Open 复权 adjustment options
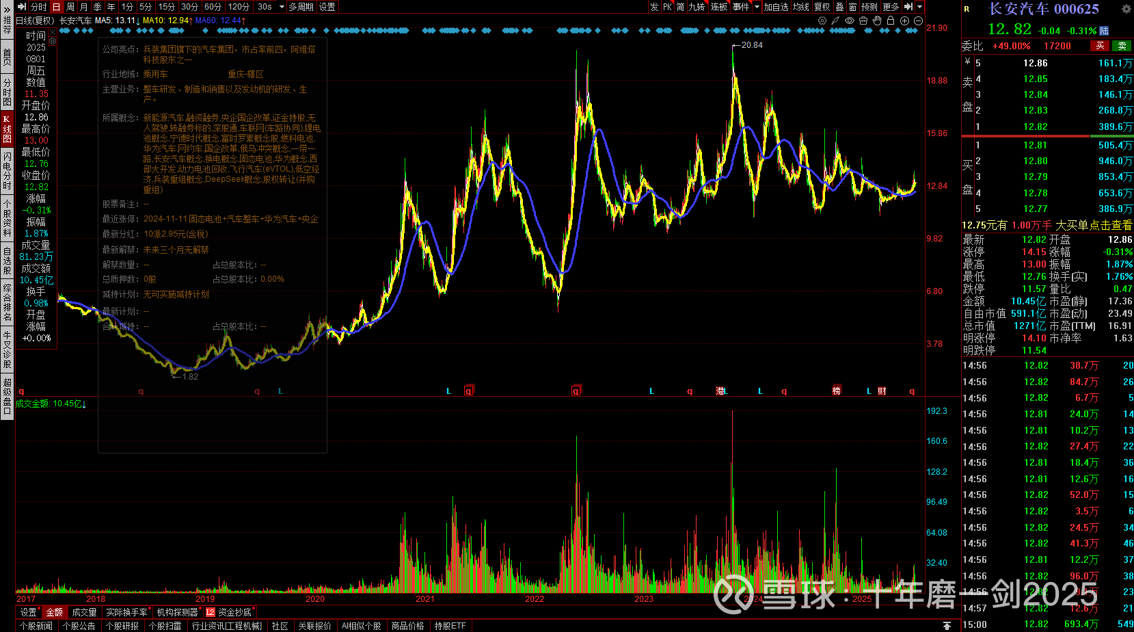 822,7
